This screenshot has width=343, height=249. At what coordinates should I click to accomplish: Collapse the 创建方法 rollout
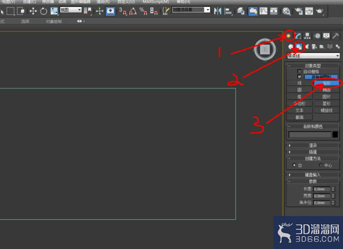pos(313,158)
